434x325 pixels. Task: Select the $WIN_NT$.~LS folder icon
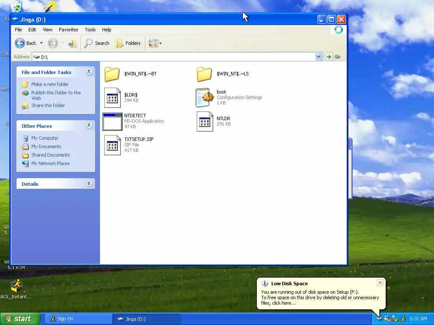click(x=204, y=74)
